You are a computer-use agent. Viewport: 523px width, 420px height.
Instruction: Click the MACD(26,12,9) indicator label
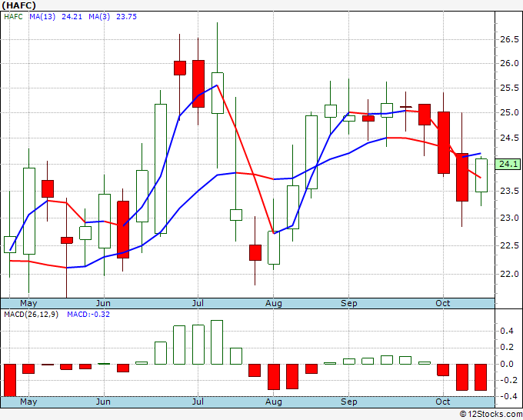[31, 315]
